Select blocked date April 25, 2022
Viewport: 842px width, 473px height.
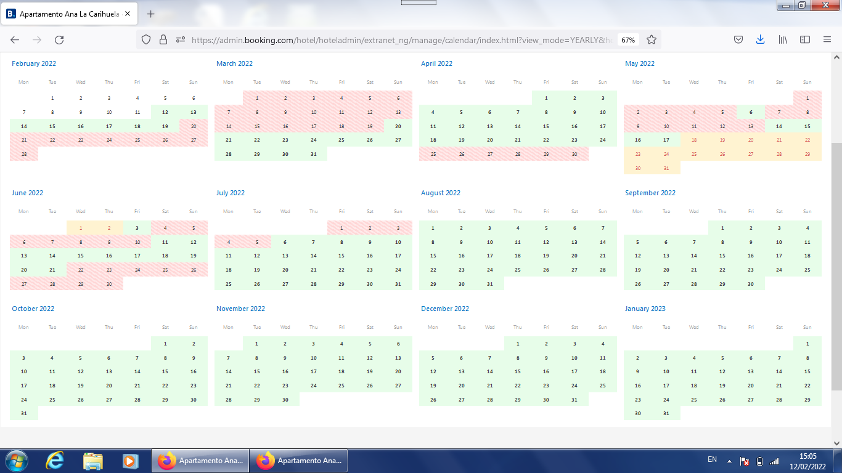(433, 154)
